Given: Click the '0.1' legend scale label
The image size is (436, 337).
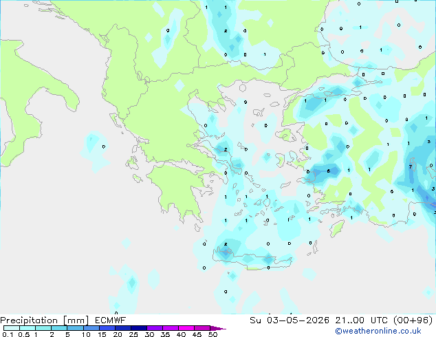Looking at the screenshot, I should [8, 334].
